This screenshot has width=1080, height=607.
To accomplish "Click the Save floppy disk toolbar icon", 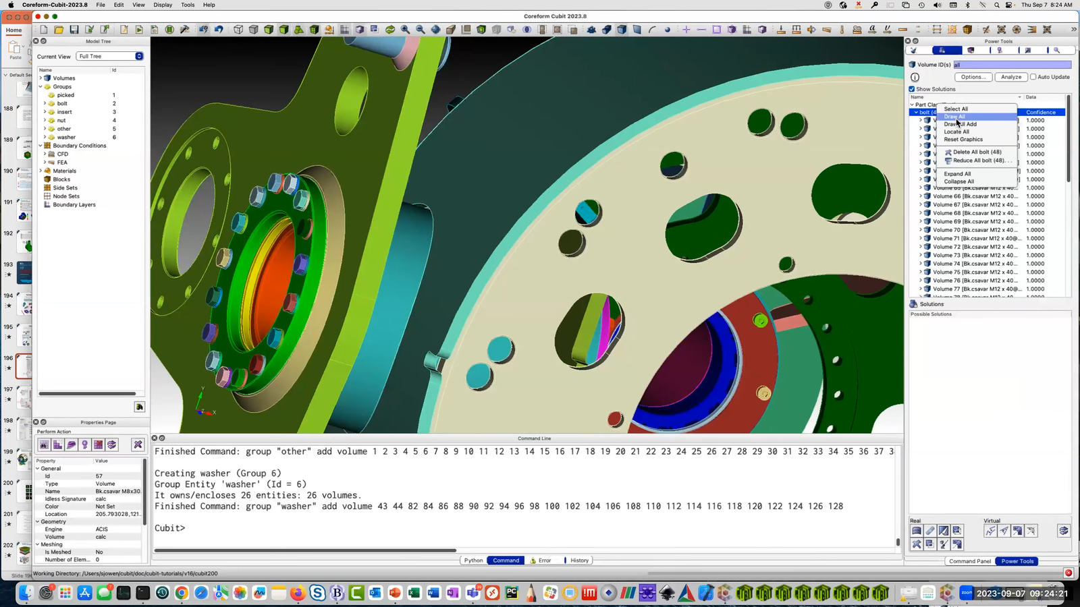I will point(74,30).
